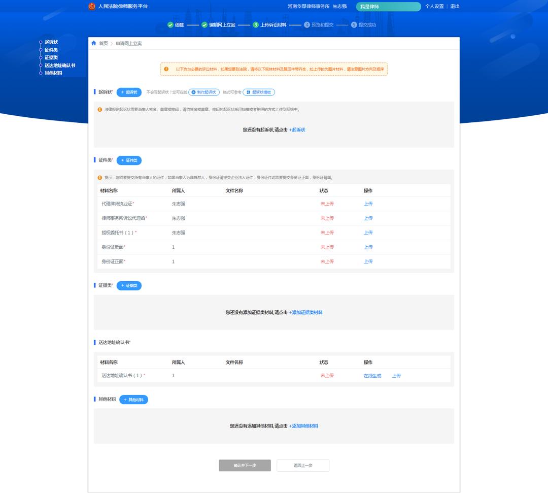Click the court emblem logo in header
The image size is (548, 493).
pyautogui.click(x=92, y=6)
